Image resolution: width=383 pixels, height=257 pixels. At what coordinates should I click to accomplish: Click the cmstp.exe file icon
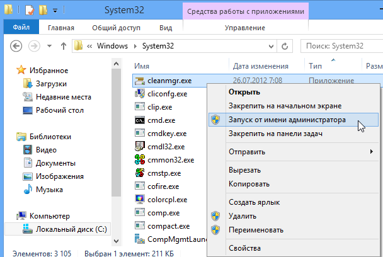tap(140, 173)
